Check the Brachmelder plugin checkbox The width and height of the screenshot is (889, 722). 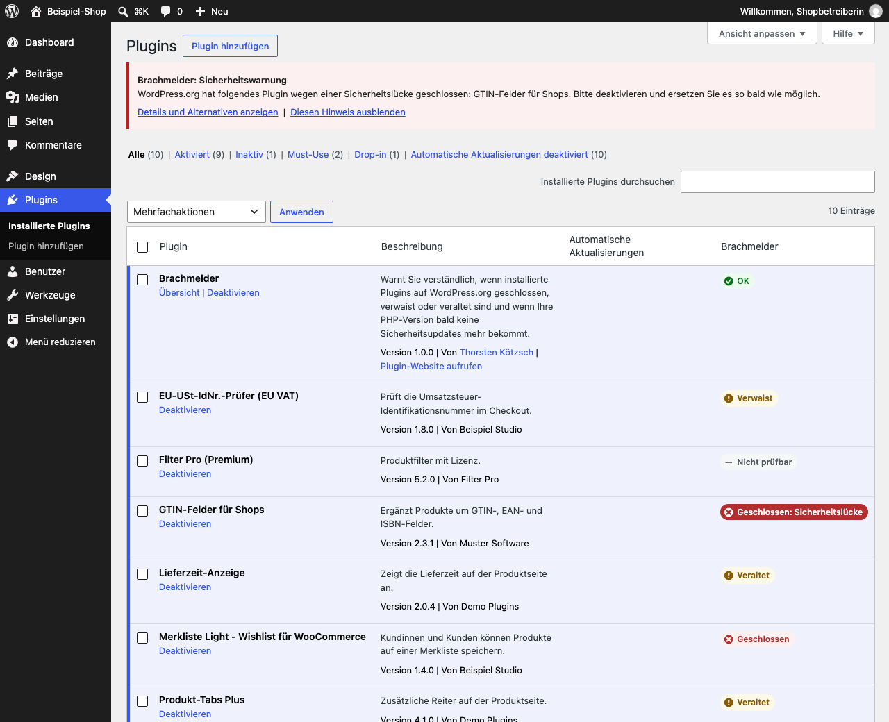(142, 280)
